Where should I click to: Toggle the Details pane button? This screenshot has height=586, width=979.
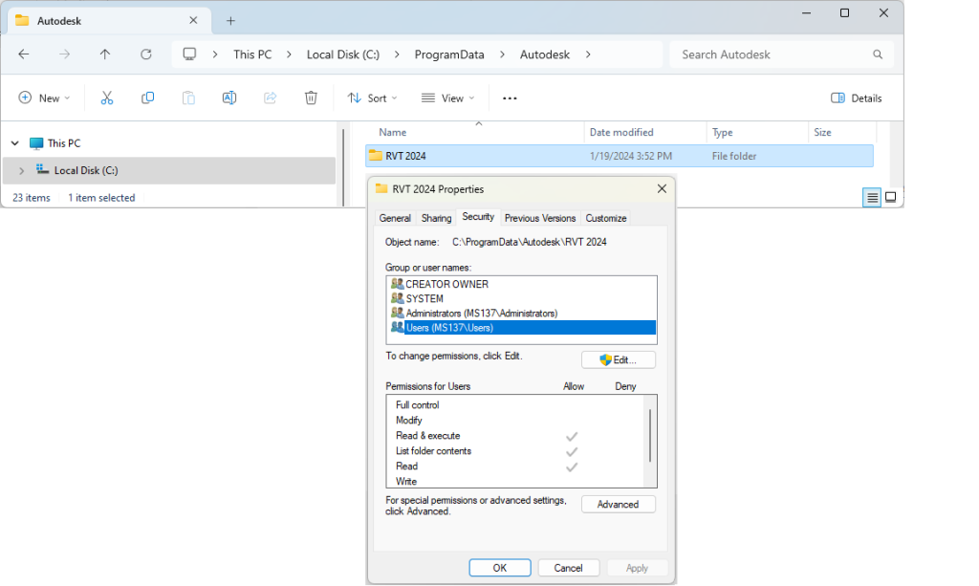pos(857,98)
